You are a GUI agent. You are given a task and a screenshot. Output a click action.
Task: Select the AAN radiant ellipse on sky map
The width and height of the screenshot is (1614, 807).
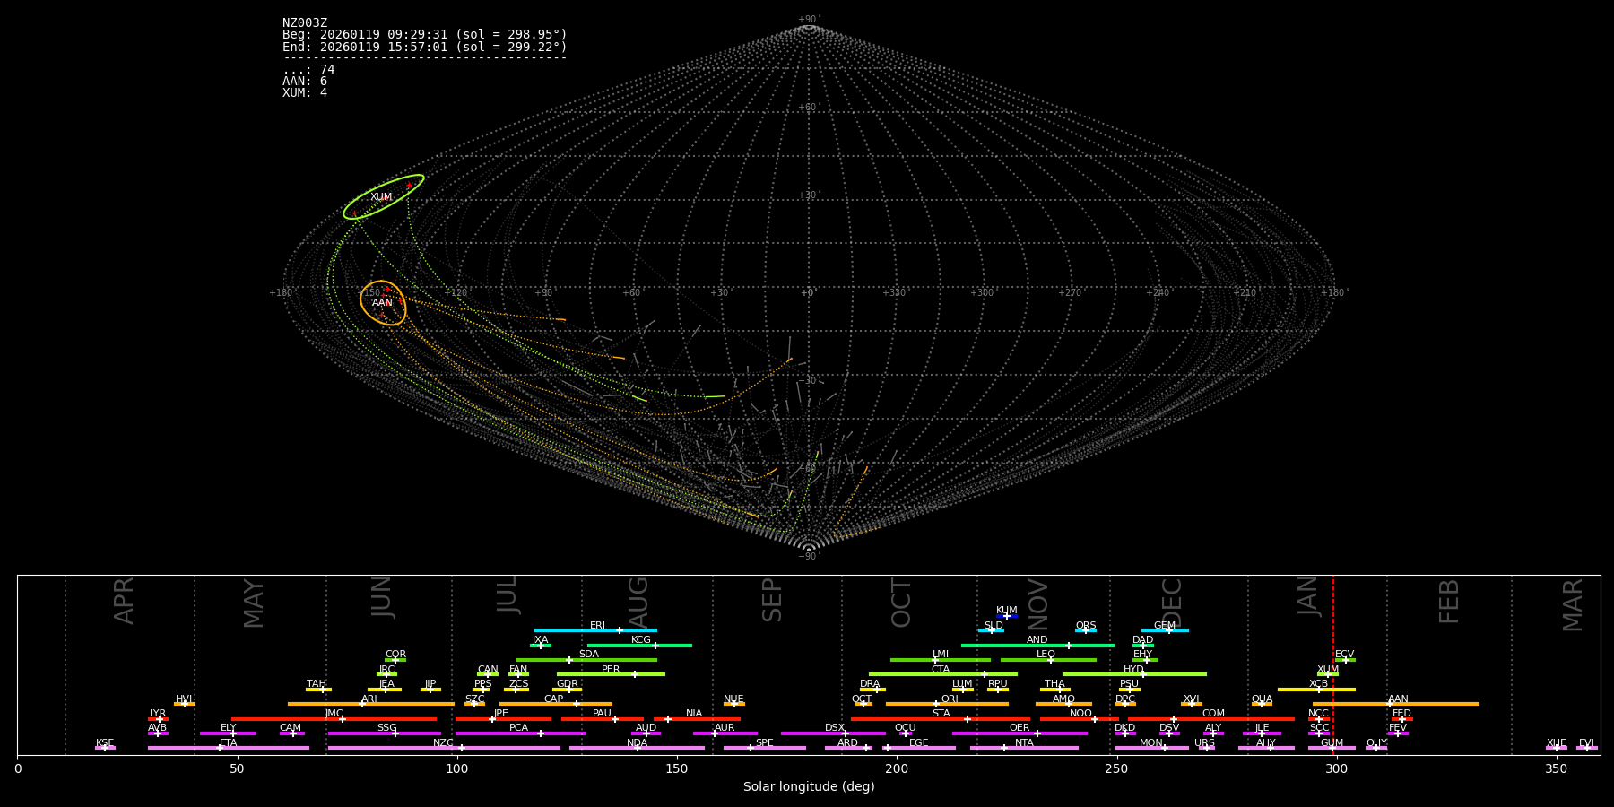coord(383,302)
